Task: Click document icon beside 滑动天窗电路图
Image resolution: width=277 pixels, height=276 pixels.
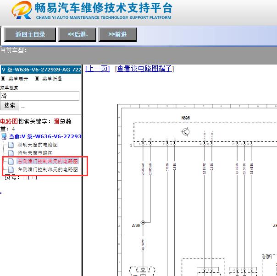Action: click(11, 153)
